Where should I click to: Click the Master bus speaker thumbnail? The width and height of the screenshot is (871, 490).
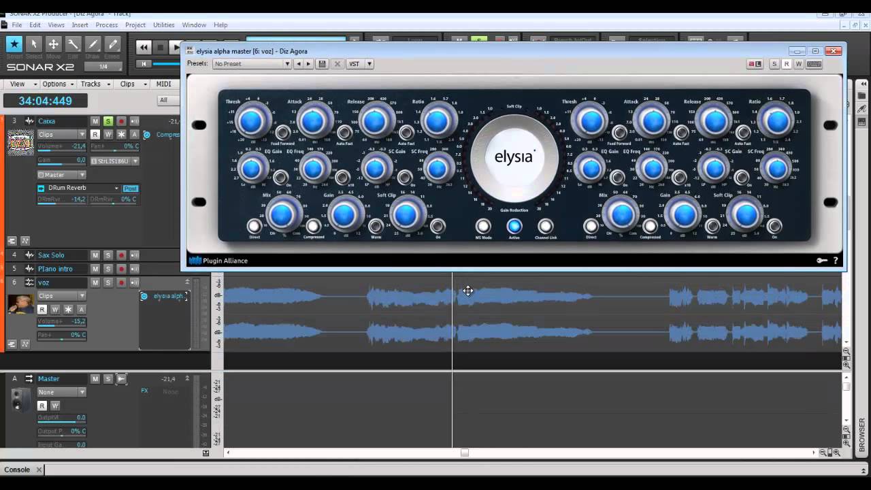pyautogui.click(x=20, y=400)
